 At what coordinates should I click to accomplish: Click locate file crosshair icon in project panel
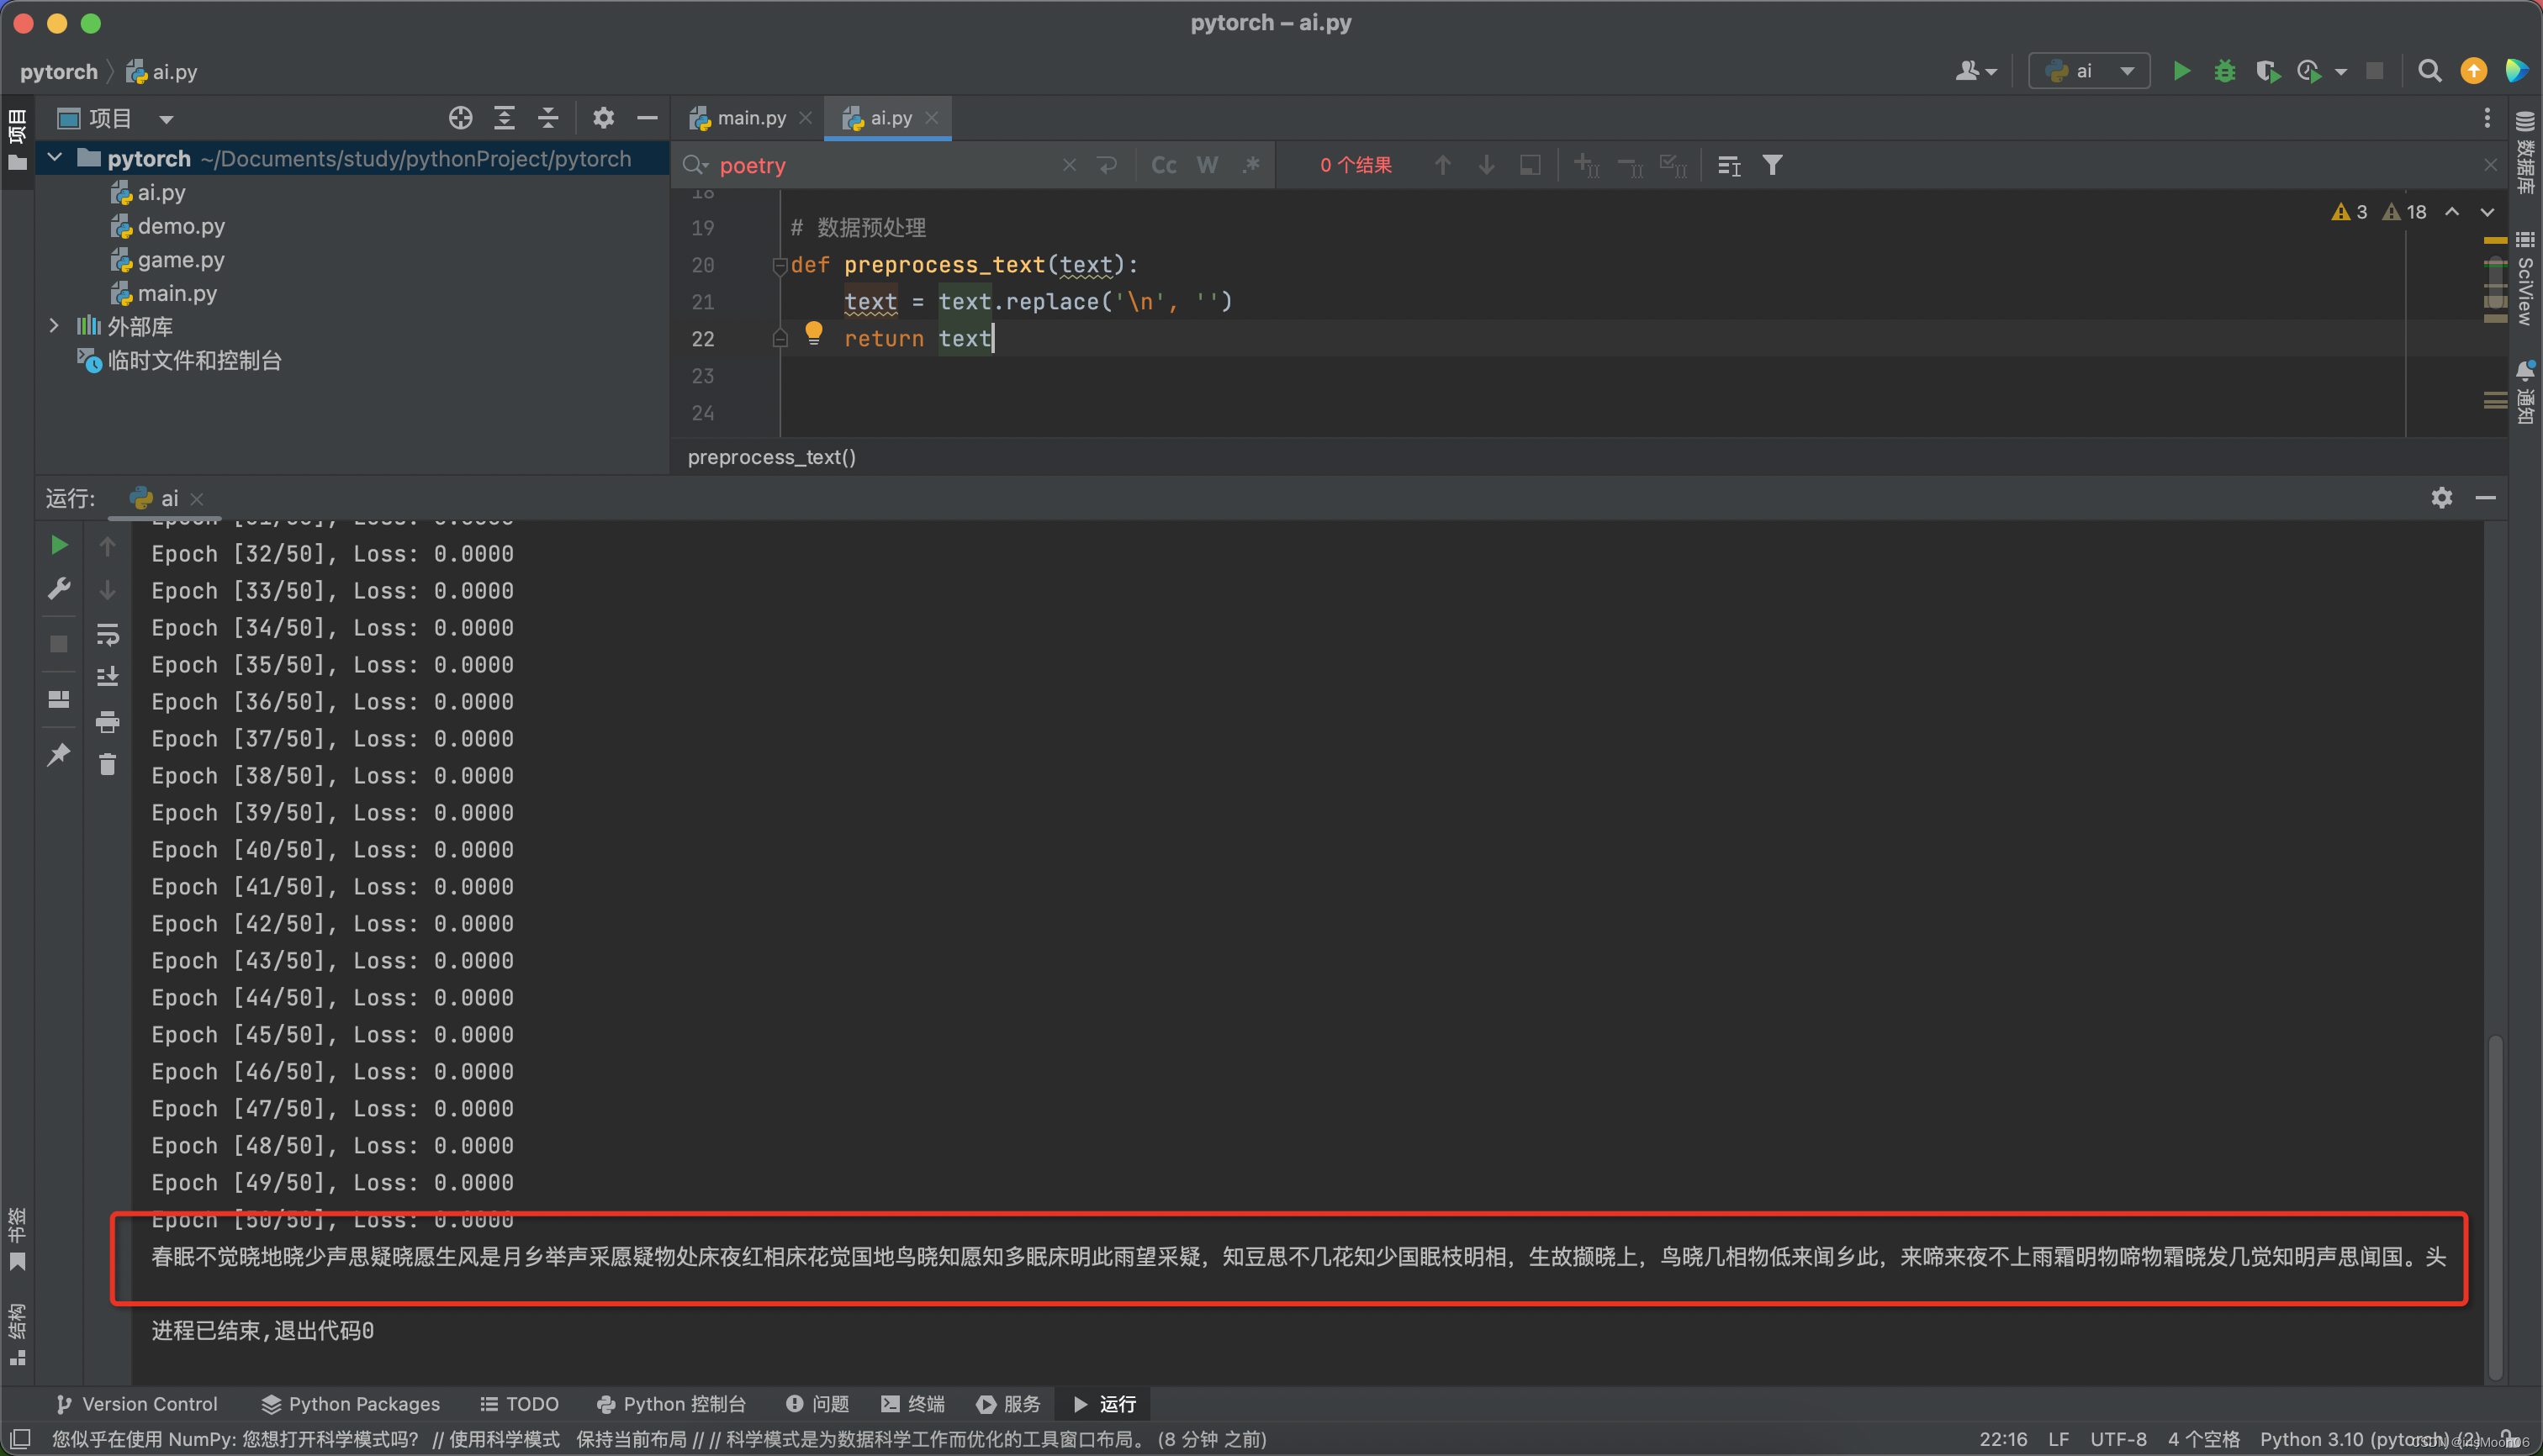point(460,118)
